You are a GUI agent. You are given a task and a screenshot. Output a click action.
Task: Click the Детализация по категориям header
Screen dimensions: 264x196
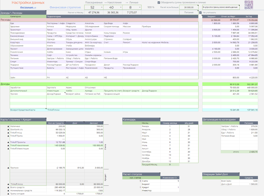pyautogui.click(x=221, y=119)
